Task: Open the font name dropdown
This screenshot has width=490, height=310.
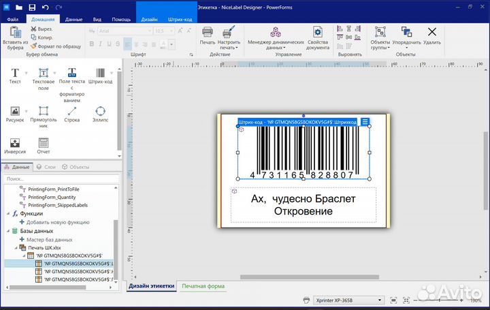Action: click(x=149, y=31)
